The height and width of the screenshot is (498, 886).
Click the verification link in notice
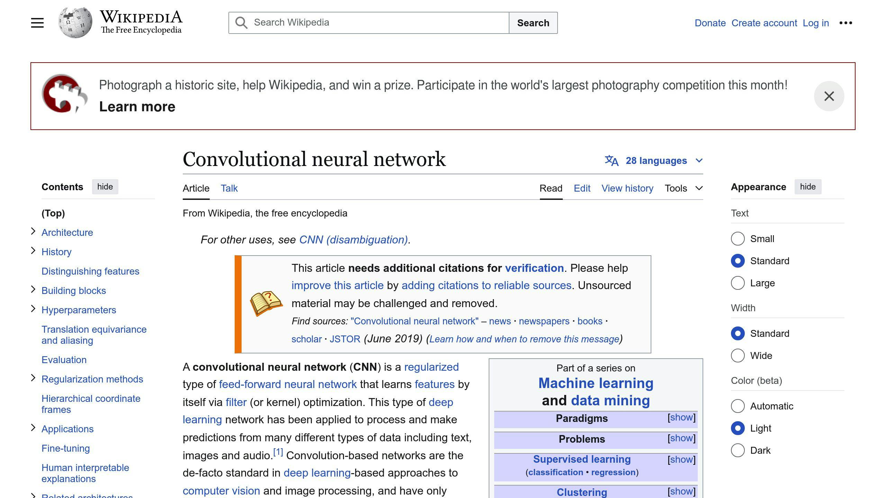click(534, 268)
